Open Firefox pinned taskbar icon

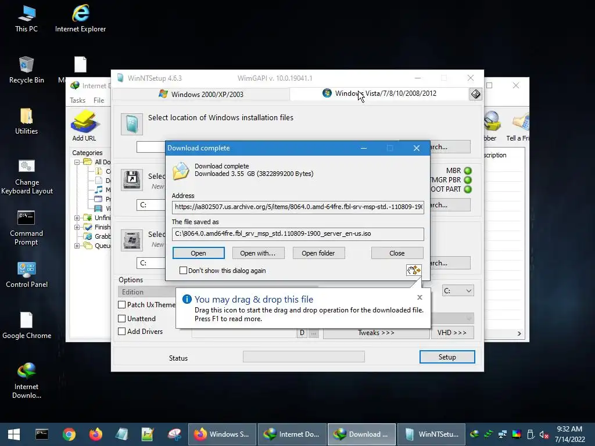click(x=96, y=434)
